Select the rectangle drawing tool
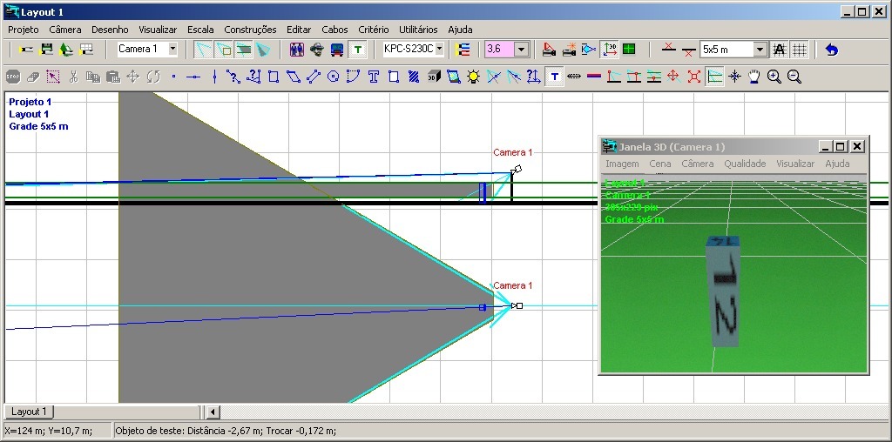This screenshot has width=892, height=442. (273, 77)
